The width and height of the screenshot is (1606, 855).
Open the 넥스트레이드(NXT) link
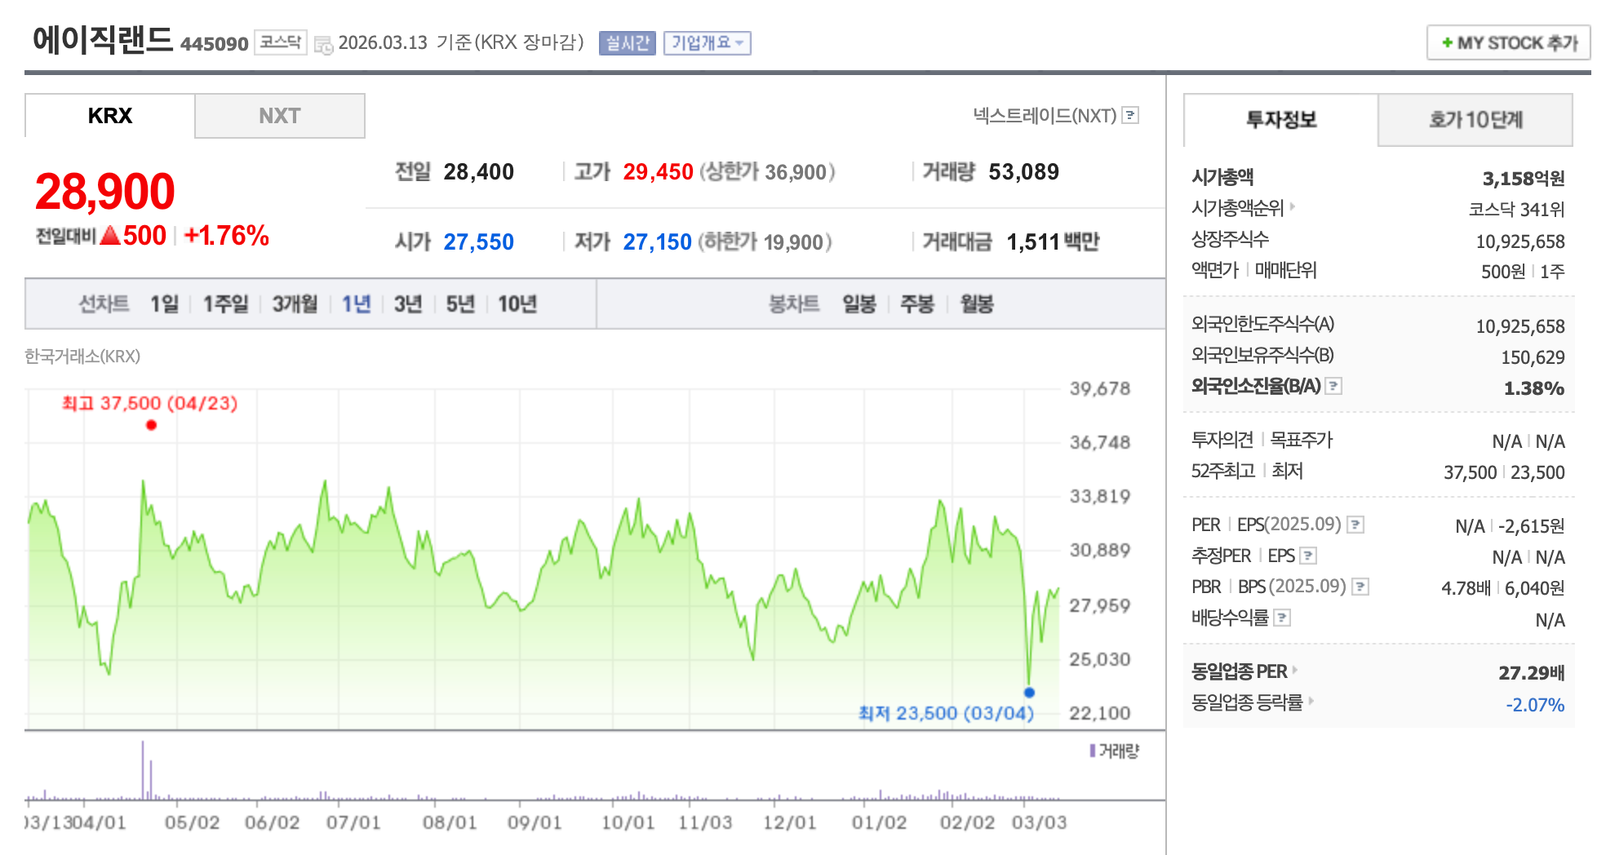(1045, 115)
